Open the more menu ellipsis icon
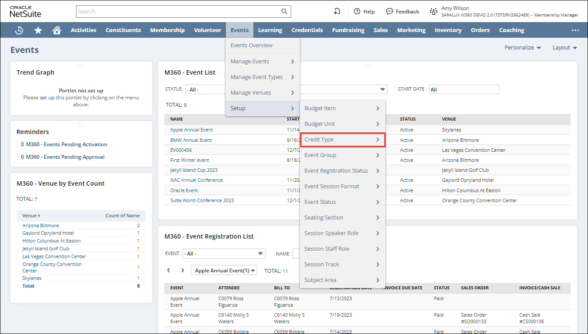Viewport: 588px width, 334px height. [575, 30]
